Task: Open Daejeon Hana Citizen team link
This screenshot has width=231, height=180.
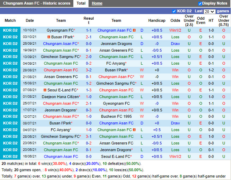Action: [60, 97]
